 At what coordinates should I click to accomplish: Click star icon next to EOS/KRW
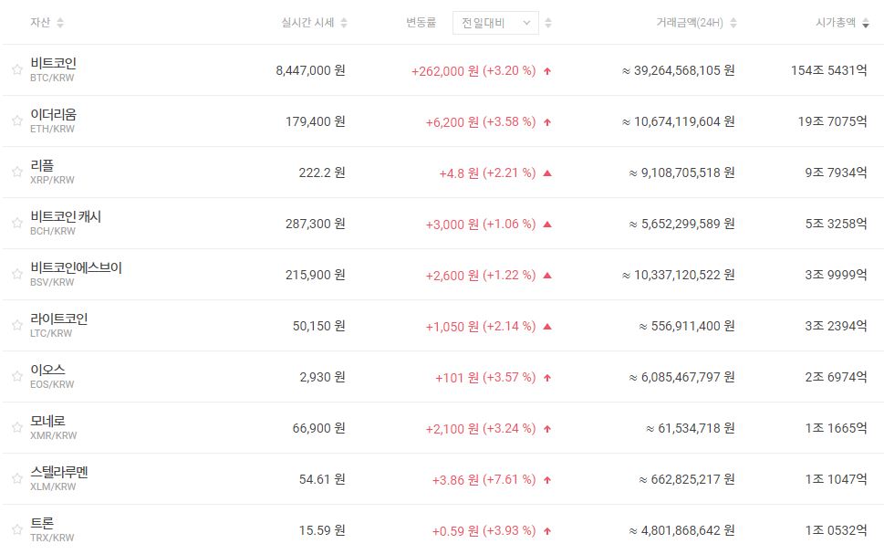click(x=16, y=377)
